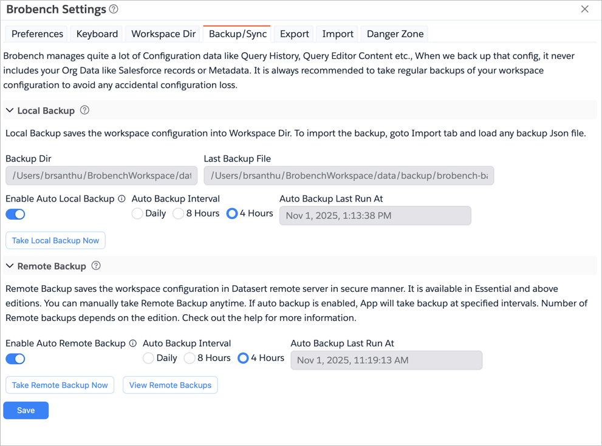Open the Danger Zone tab

(395, 34)
